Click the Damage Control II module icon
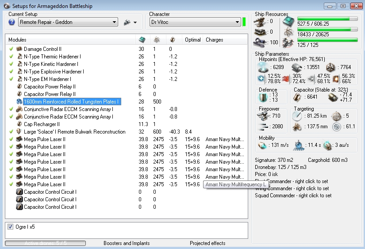Image resolution: width=365 pixels, height=249 pixels. (x=19, y=49)
